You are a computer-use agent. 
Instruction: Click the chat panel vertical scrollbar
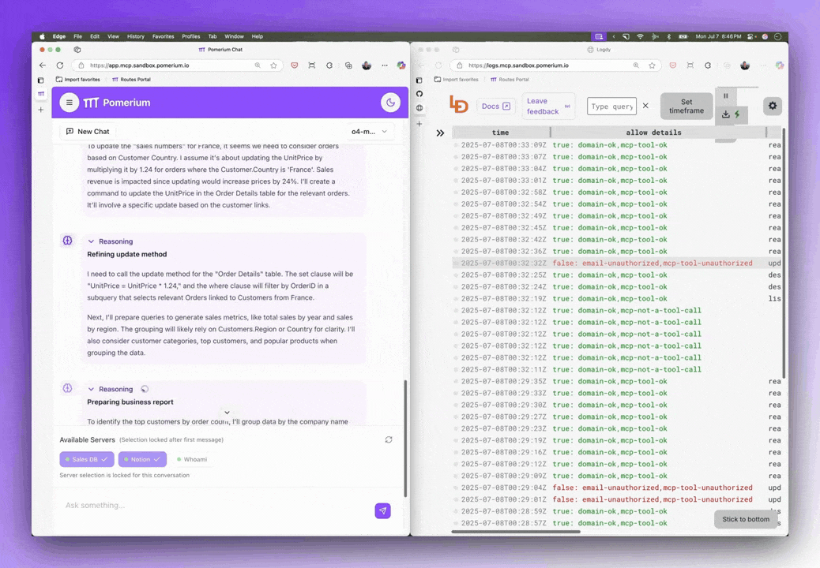pyautogui.click(x=405, y=439)
